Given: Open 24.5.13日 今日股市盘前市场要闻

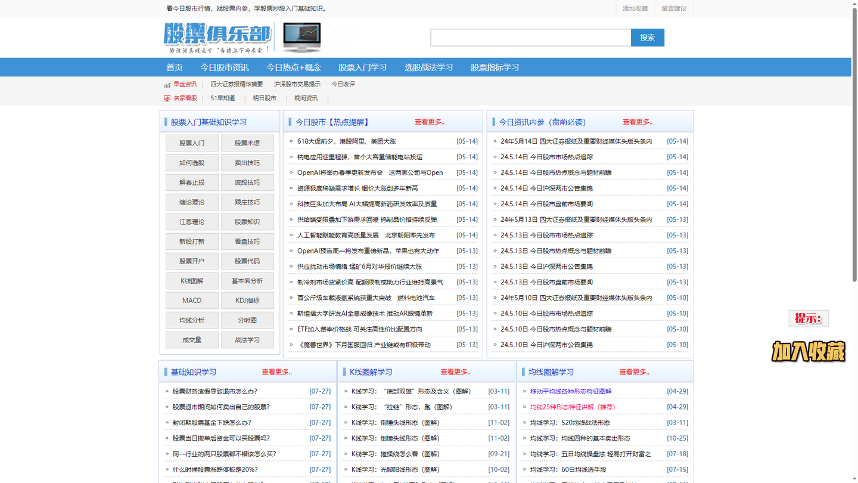Looking at the screenshot, I should tap(546, 282).
